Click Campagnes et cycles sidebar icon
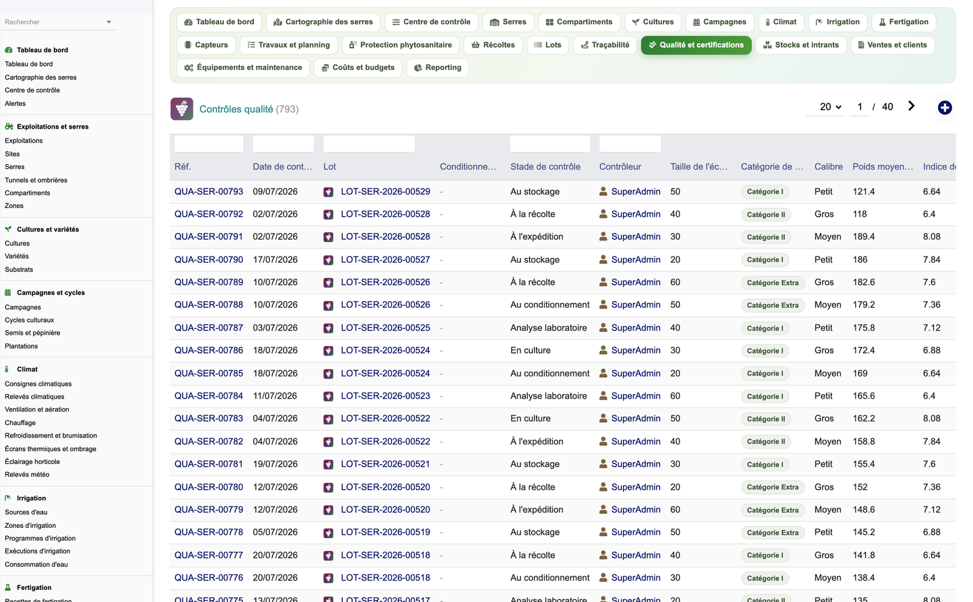This screenshot has width=973, height=602. (x=8, y=293)
